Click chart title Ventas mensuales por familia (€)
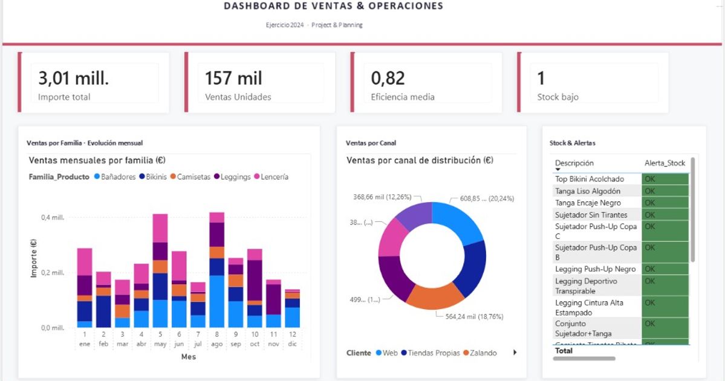The width and height of the screenshot is (725, 381). [97, 160]
